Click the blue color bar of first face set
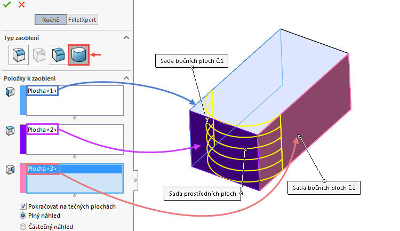The image size is (400, 231). click(23, 100)
